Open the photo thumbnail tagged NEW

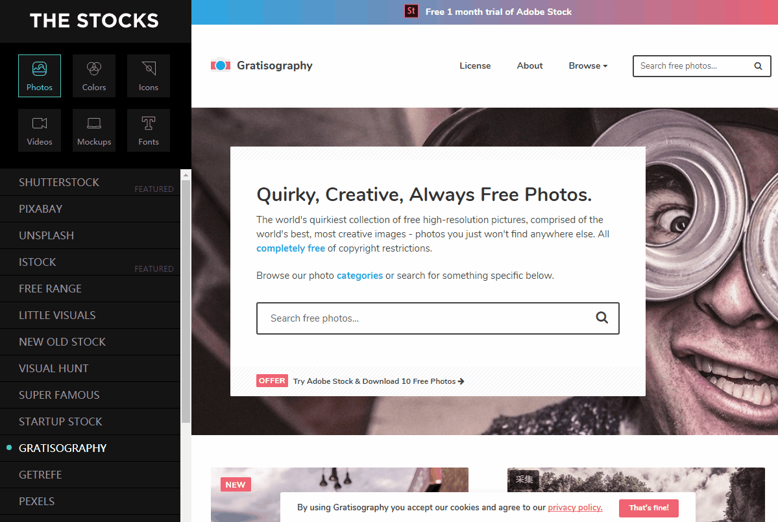(x=339, y=495)
